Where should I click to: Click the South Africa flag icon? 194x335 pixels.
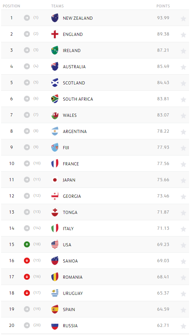pyautogui.click(x=55, y=99)
